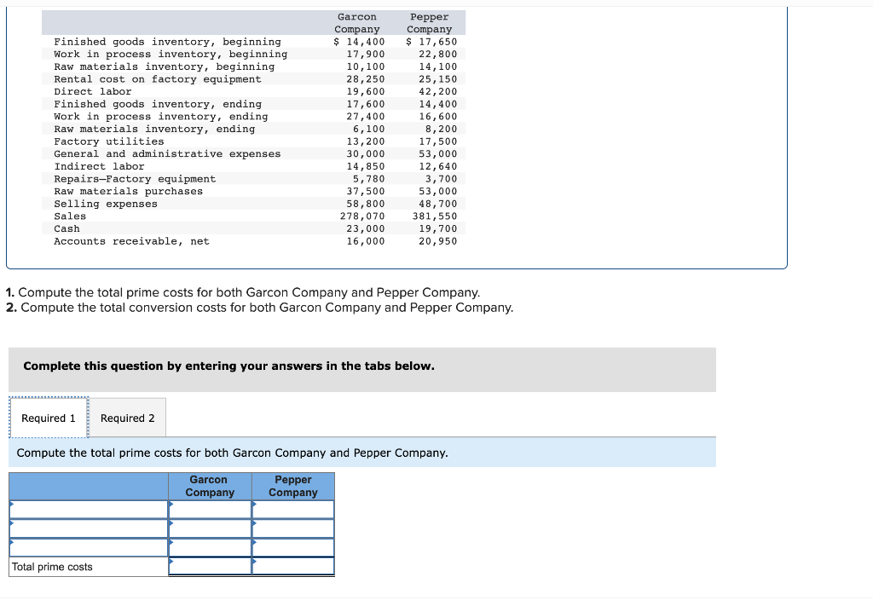Open dropdown in third row Pepper cell
The height and width of the screenshot is (600, 873).
(x=255, y=542)
